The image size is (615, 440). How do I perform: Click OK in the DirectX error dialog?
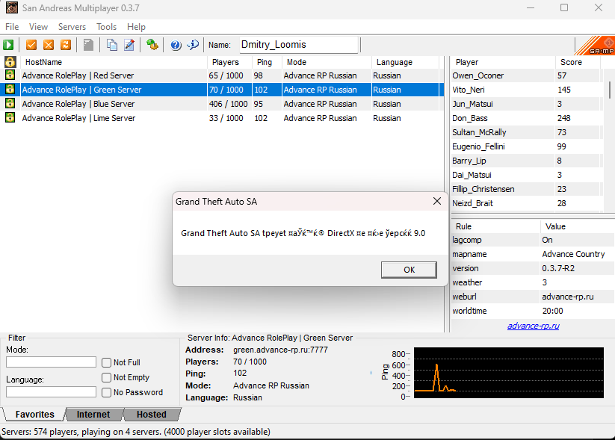[x=409, y=270]
